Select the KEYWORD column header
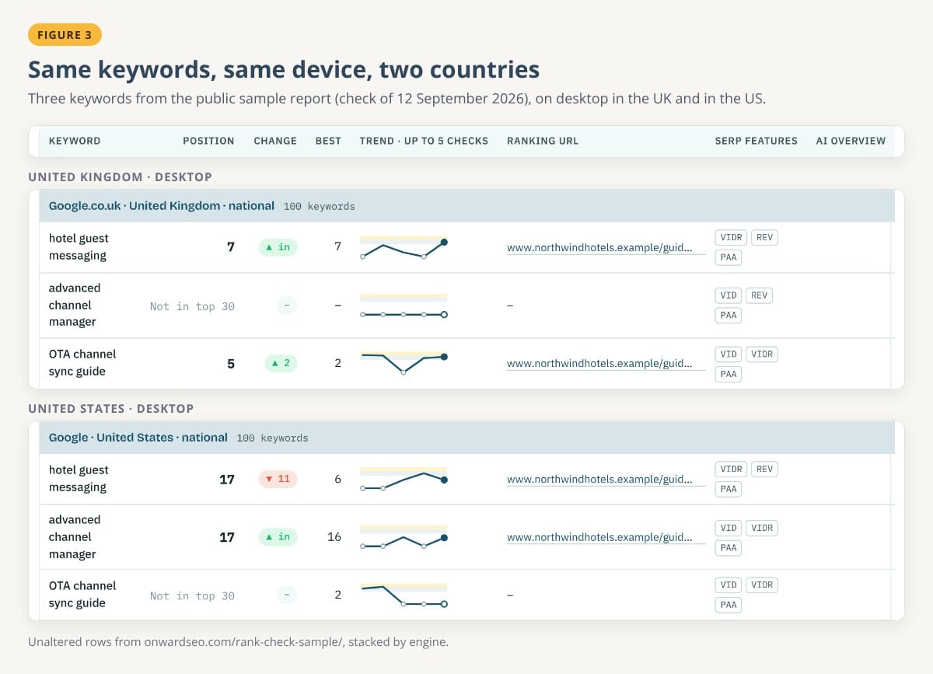This screenshot has width=933, height=674. tap(75, 141)
